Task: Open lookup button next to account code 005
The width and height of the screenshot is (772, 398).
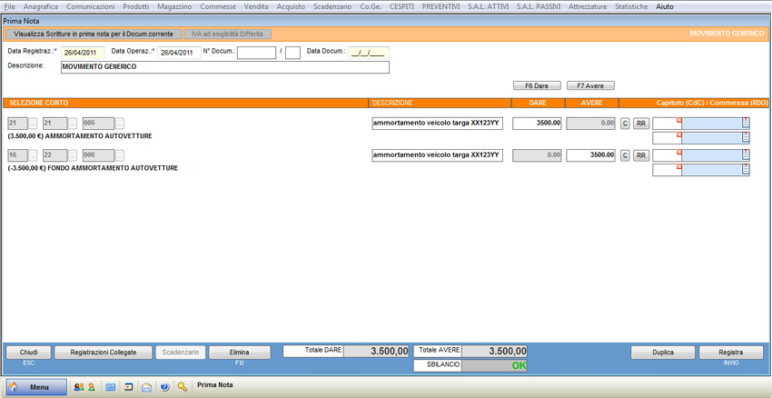Action: click(x=120, y=124)
